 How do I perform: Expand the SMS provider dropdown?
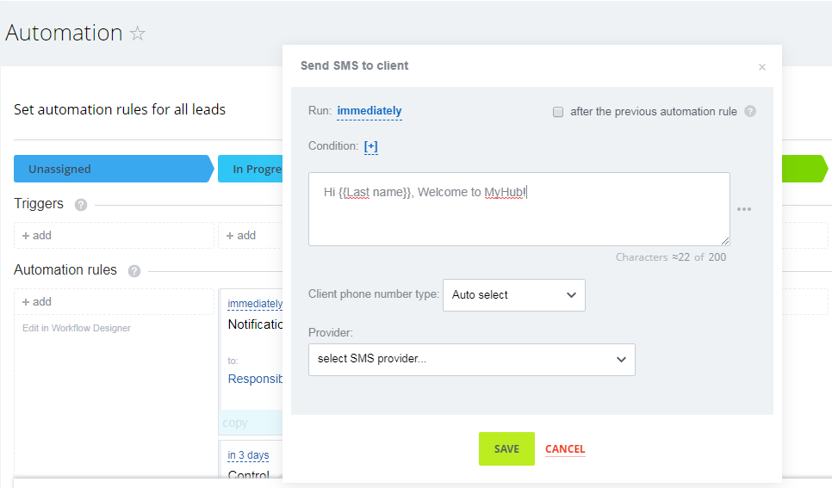point(471,360)
